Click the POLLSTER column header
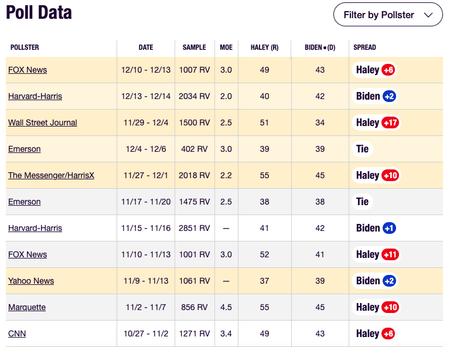The width and height of the screenshot is (450, 347). (x=25, y=47)
